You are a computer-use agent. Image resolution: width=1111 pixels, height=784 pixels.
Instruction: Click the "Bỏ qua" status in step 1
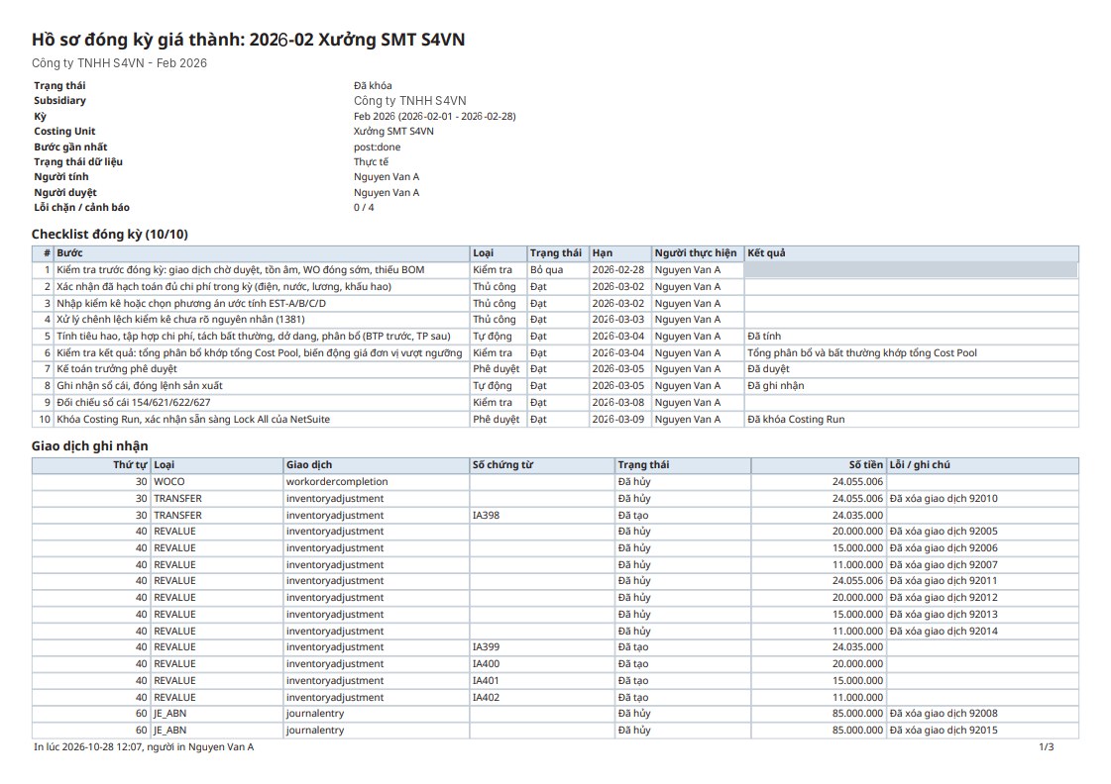tap(546, 270)
